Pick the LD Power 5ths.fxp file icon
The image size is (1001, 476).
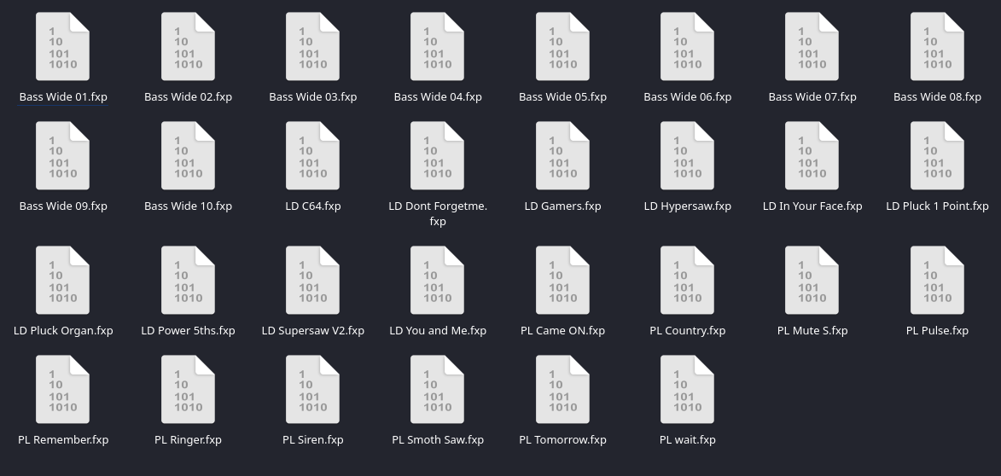[x=188, y=280]
